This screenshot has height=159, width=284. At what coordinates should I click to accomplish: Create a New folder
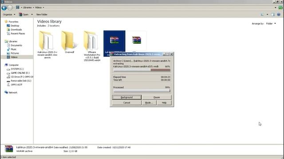(x=42, y=15)
